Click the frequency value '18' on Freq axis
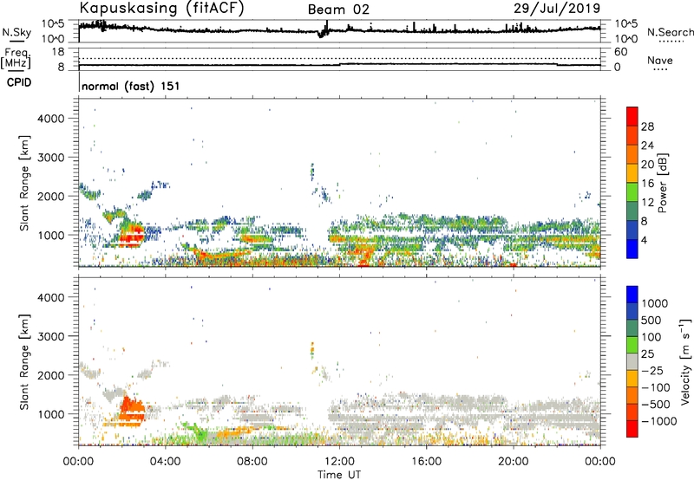Image resolution: width=694 pixels, height=480 pixels. 58,52
